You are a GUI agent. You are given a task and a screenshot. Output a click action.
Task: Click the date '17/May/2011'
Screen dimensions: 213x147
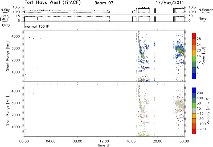tap(170, 3)
